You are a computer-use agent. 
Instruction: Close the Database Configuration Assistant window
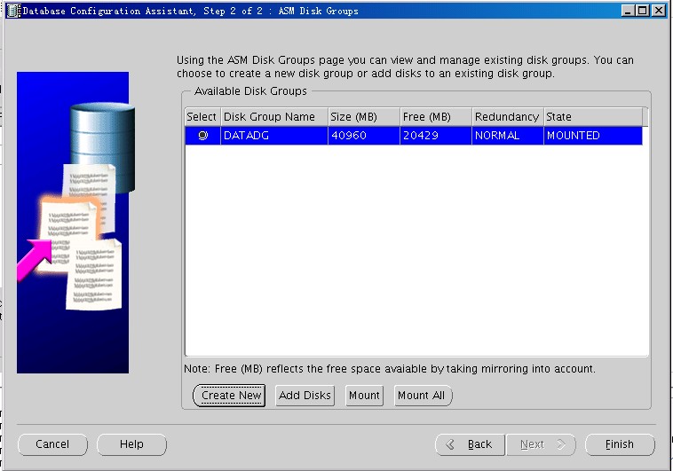click(659, 11)
